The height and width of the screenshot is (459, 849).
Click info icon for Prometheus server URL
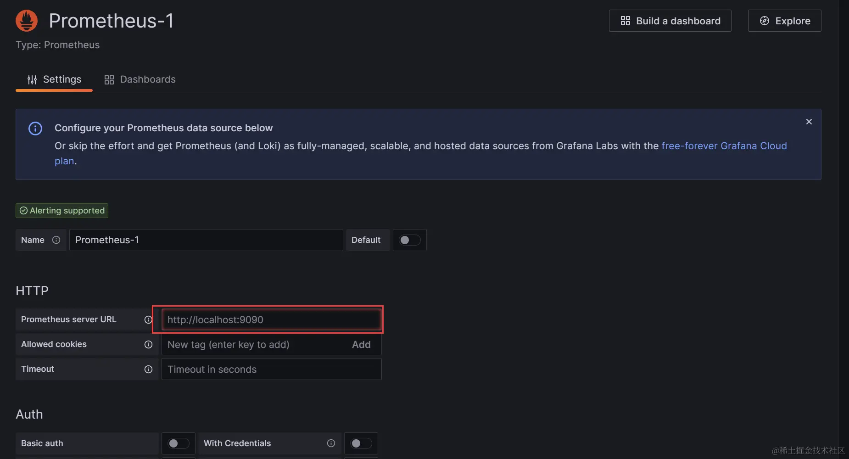point(148,319)
